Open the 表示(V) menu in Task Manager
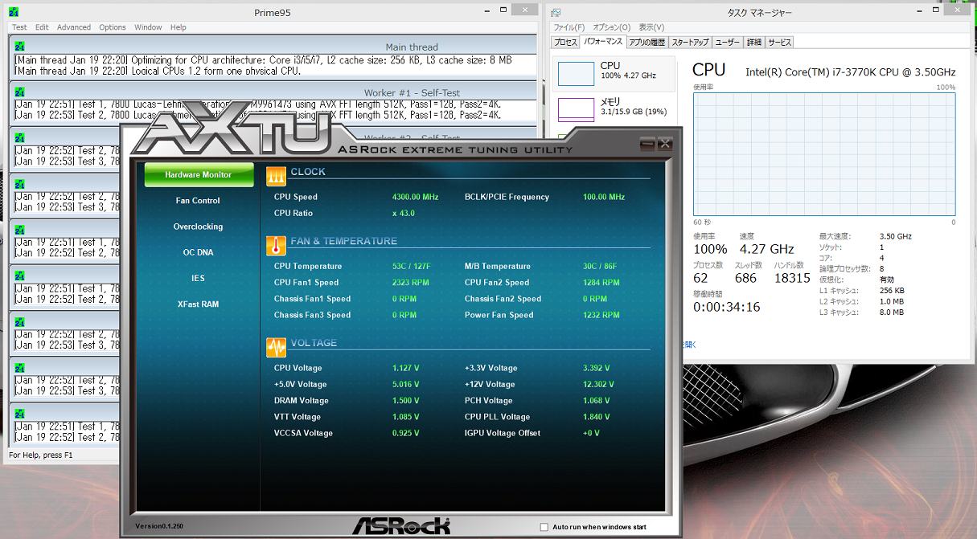The image size is (977, 539). click(x=651, y=27)
